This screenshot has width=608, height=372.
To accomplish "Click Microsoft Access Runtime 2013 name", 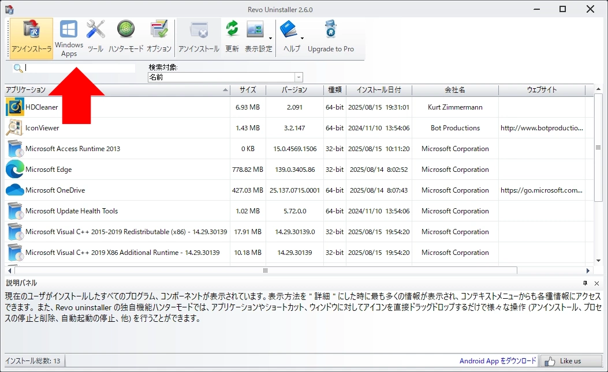I will (x=73, y=149).
